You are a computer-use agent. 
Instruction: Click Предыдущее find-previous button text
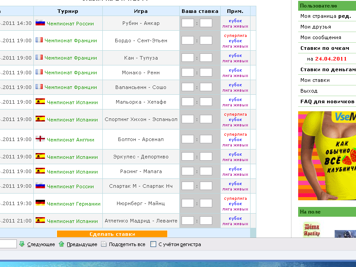82,244
